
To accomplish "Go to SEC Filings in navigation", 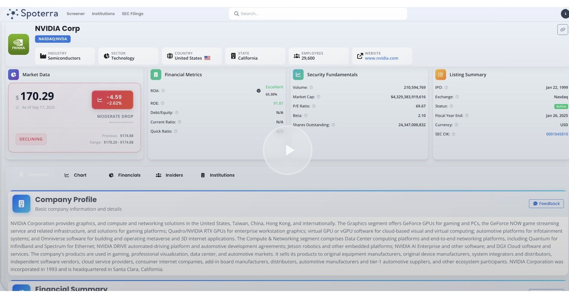I will [x=133, y=14].
